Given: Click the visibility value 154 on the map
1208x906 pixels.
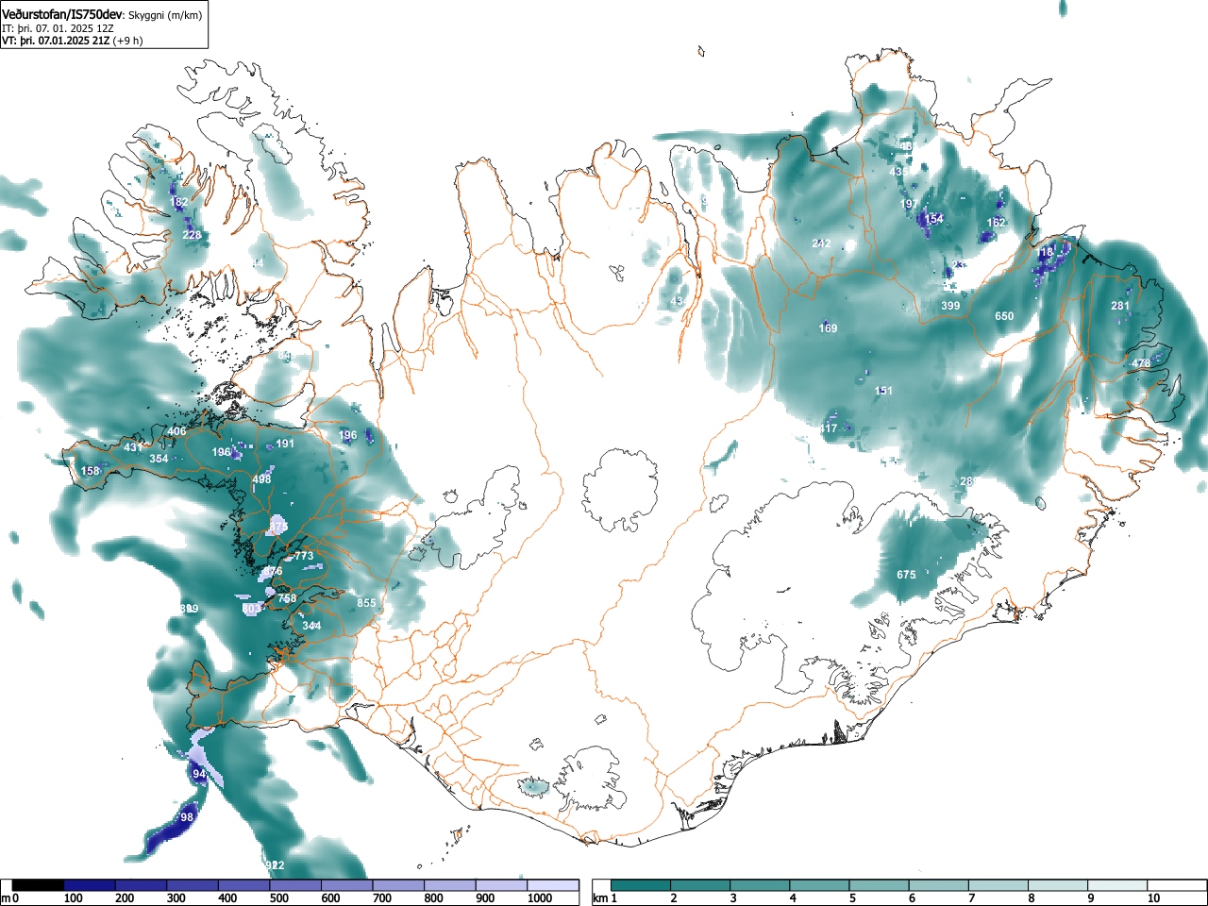Looking at the screenshot, I should point(933,220).
